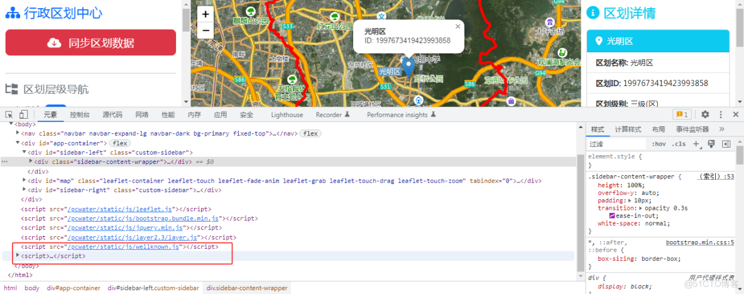Expand the div sidebar-right node

click(25, 190)
